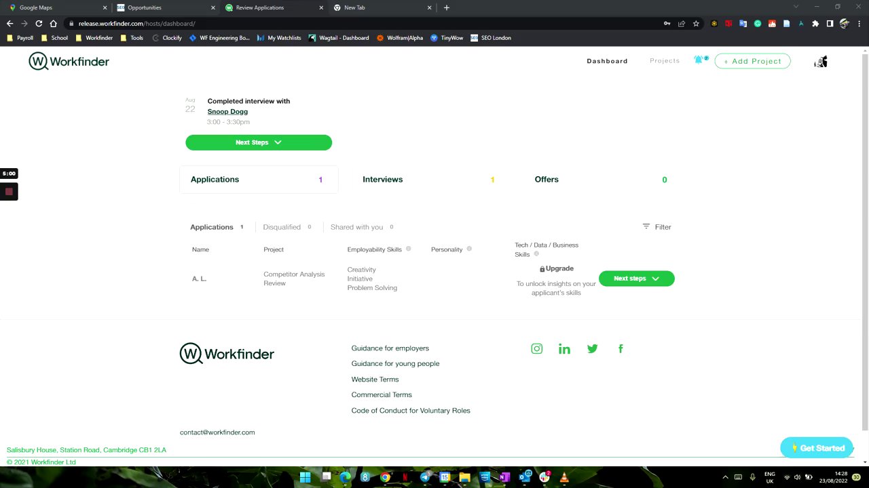
Task: Click the share page icon in address bar
Action: tap(682, 24)
